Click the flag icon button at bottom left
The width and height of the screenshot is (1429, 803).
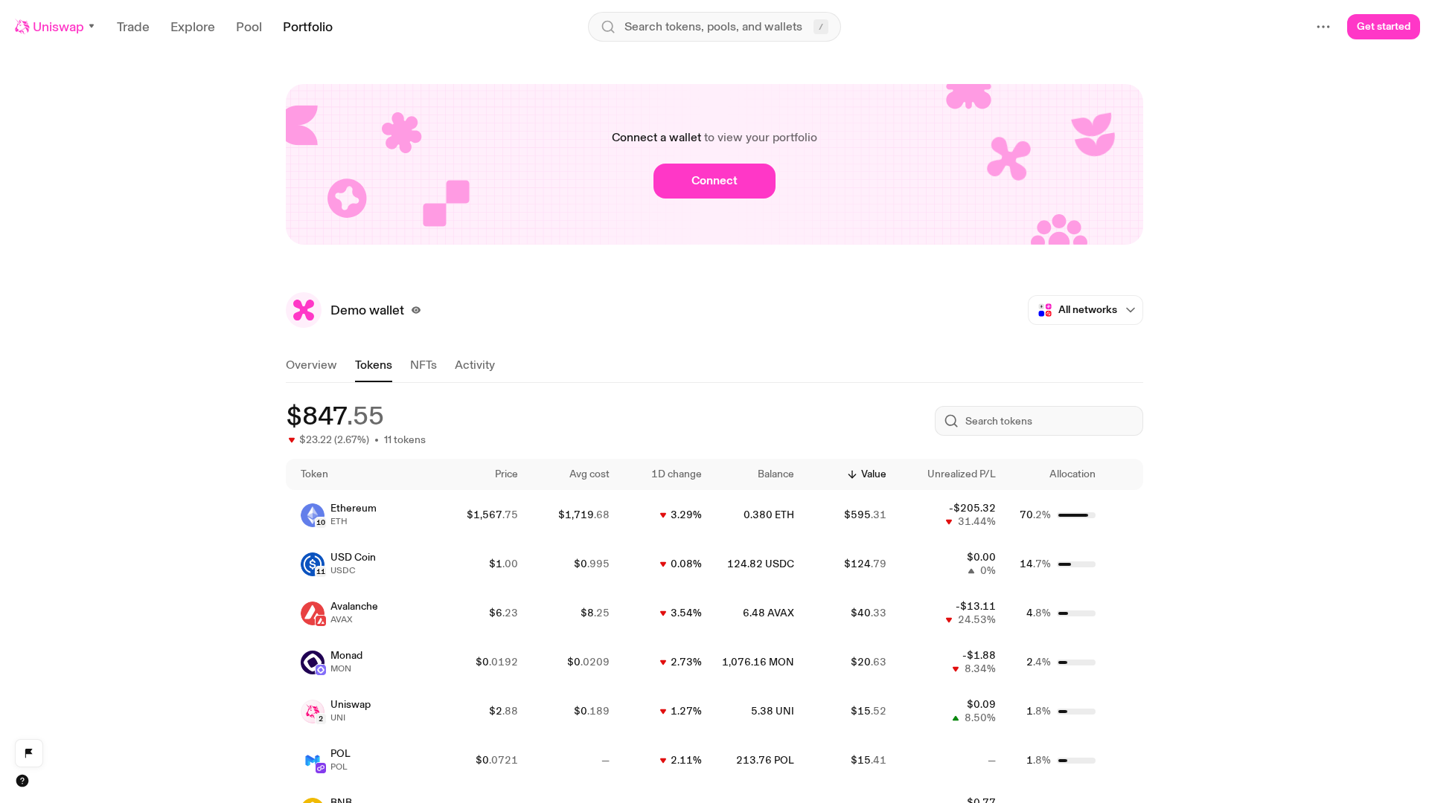pyautogui.click(x=29, y=752)
